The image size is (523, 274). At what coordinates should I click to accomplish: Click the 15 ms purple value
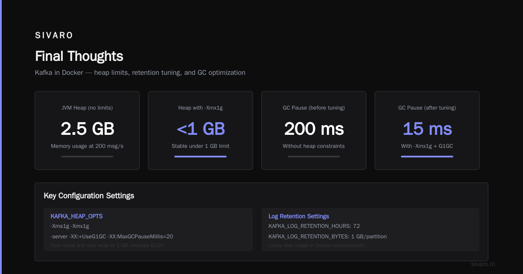pyautogui.click(x=427, y=129)
